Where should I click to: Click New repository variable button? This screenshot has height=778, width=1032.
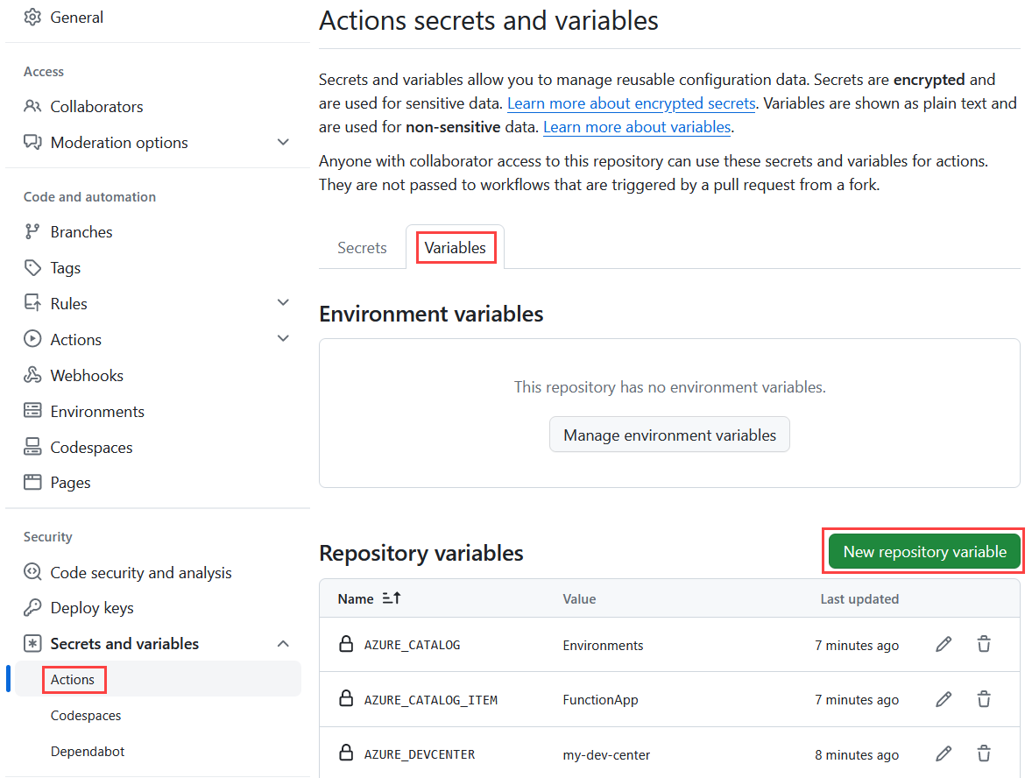coord(922,551)
